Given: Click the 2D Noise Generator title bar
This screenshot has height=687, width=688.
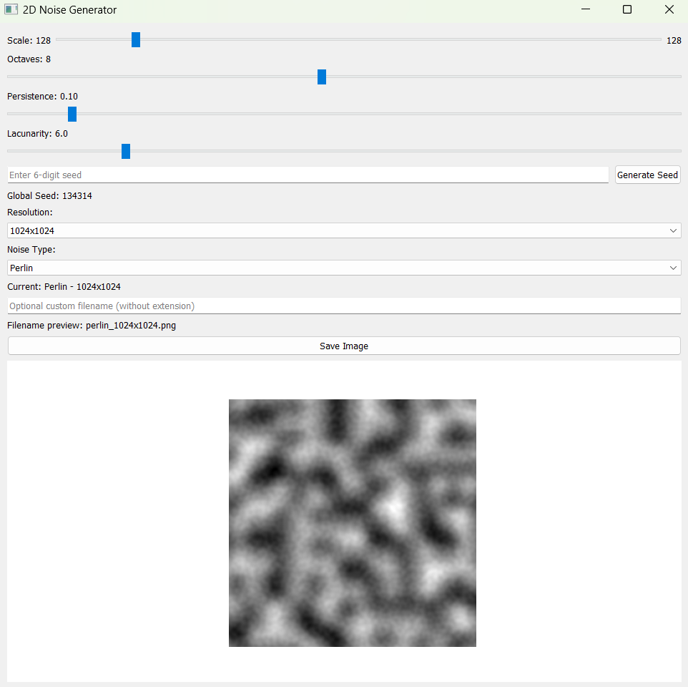Looking at the screenshot, I should click(286, 9).
